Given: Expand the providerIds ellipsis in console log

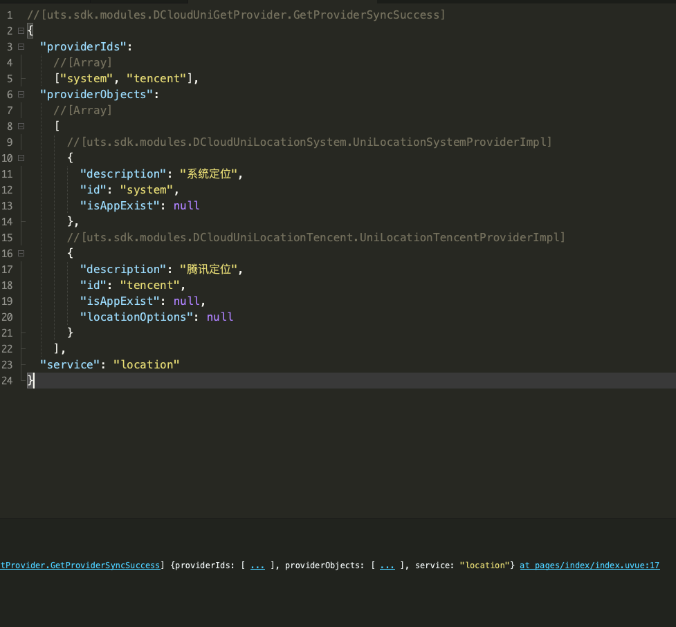Looking at the screenshot, I should coord(257,565).
